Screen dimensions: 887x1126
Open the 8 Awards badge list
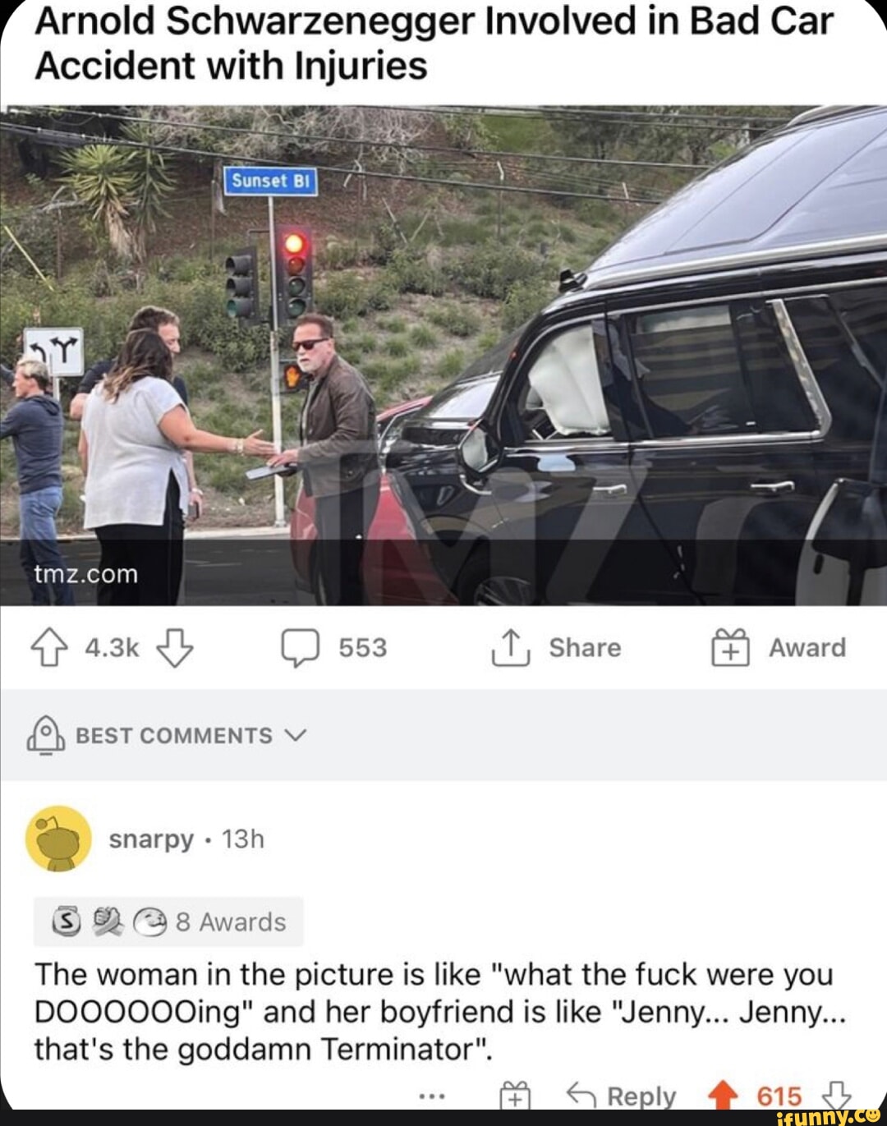(x=168, y=921)
